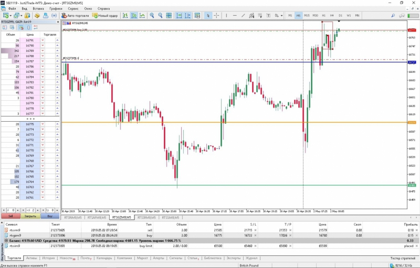
Task: Click the blue Buy button
Action: pos(50,216)
